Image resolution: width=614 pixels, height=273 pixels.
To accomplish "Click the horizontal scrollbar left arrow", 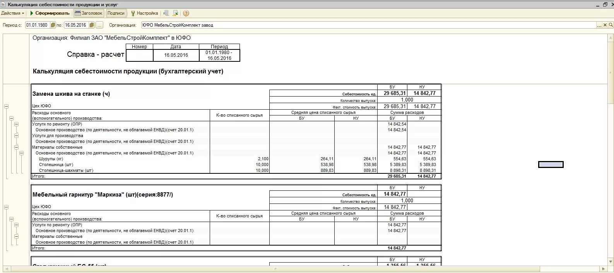I will (x=6, y=269).
